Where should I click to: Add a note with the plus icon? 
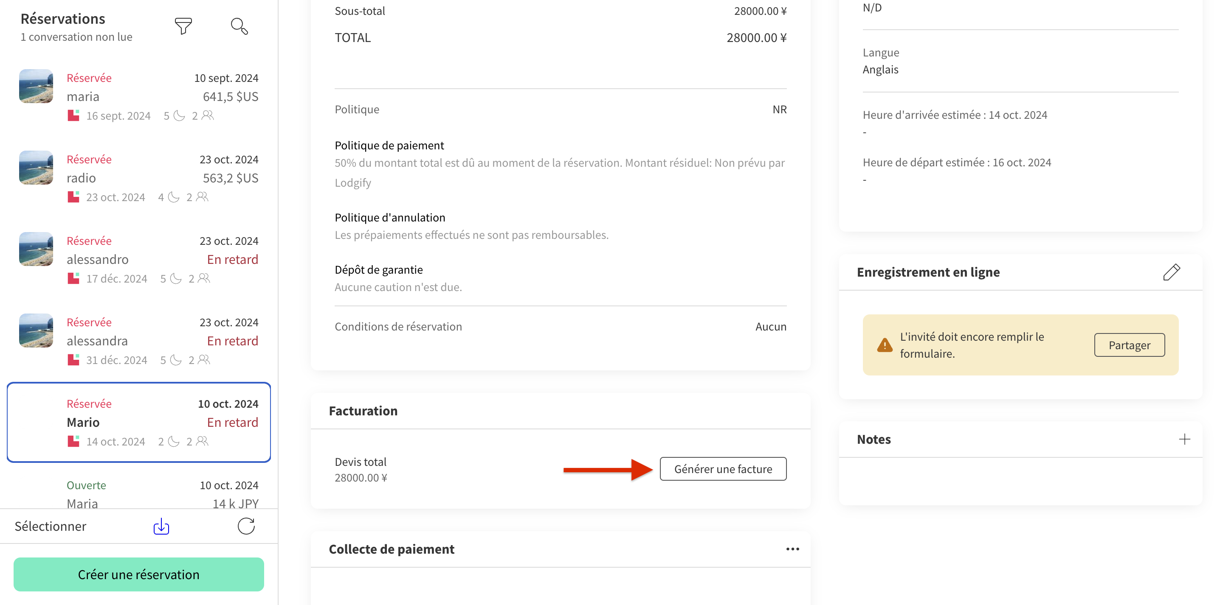coord(1184,440)
